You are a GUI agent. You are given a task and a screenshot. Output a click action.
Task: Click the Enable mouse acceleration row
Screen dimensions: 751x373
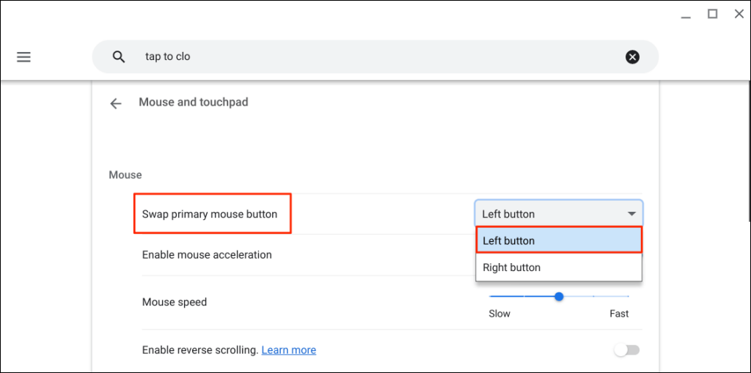(x=207, y=255)
